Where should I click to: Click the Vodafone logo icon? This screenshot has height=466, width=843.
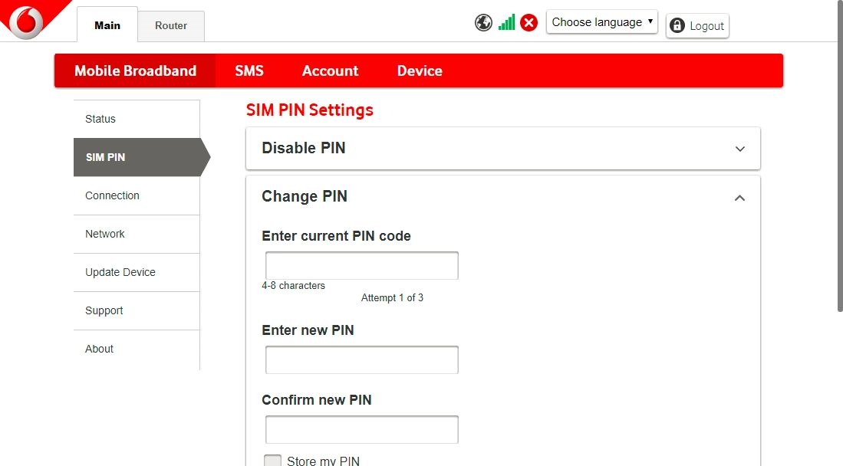pos(26,21)
